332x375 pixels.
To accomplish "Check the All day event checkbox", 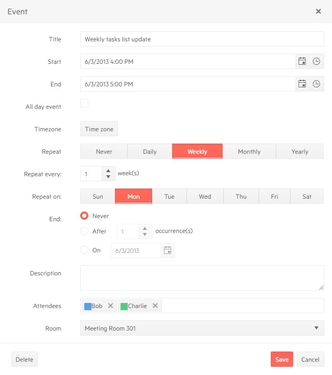I will [84, 104].
